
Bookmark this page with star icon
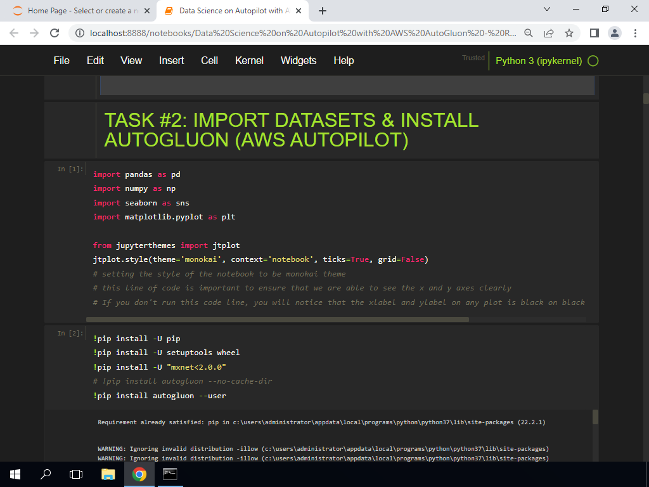pyautogui.click(x=569, y=33)
